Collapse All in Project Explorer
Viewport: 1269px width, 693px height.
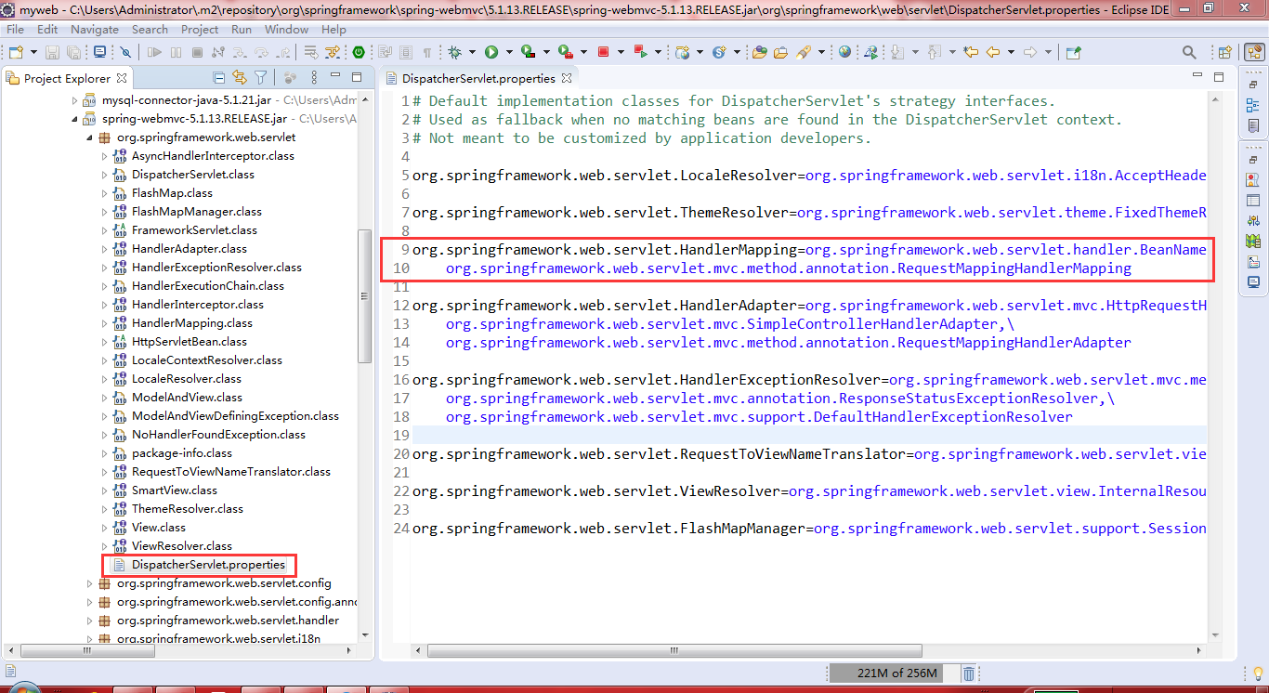(x=219, y=78)
